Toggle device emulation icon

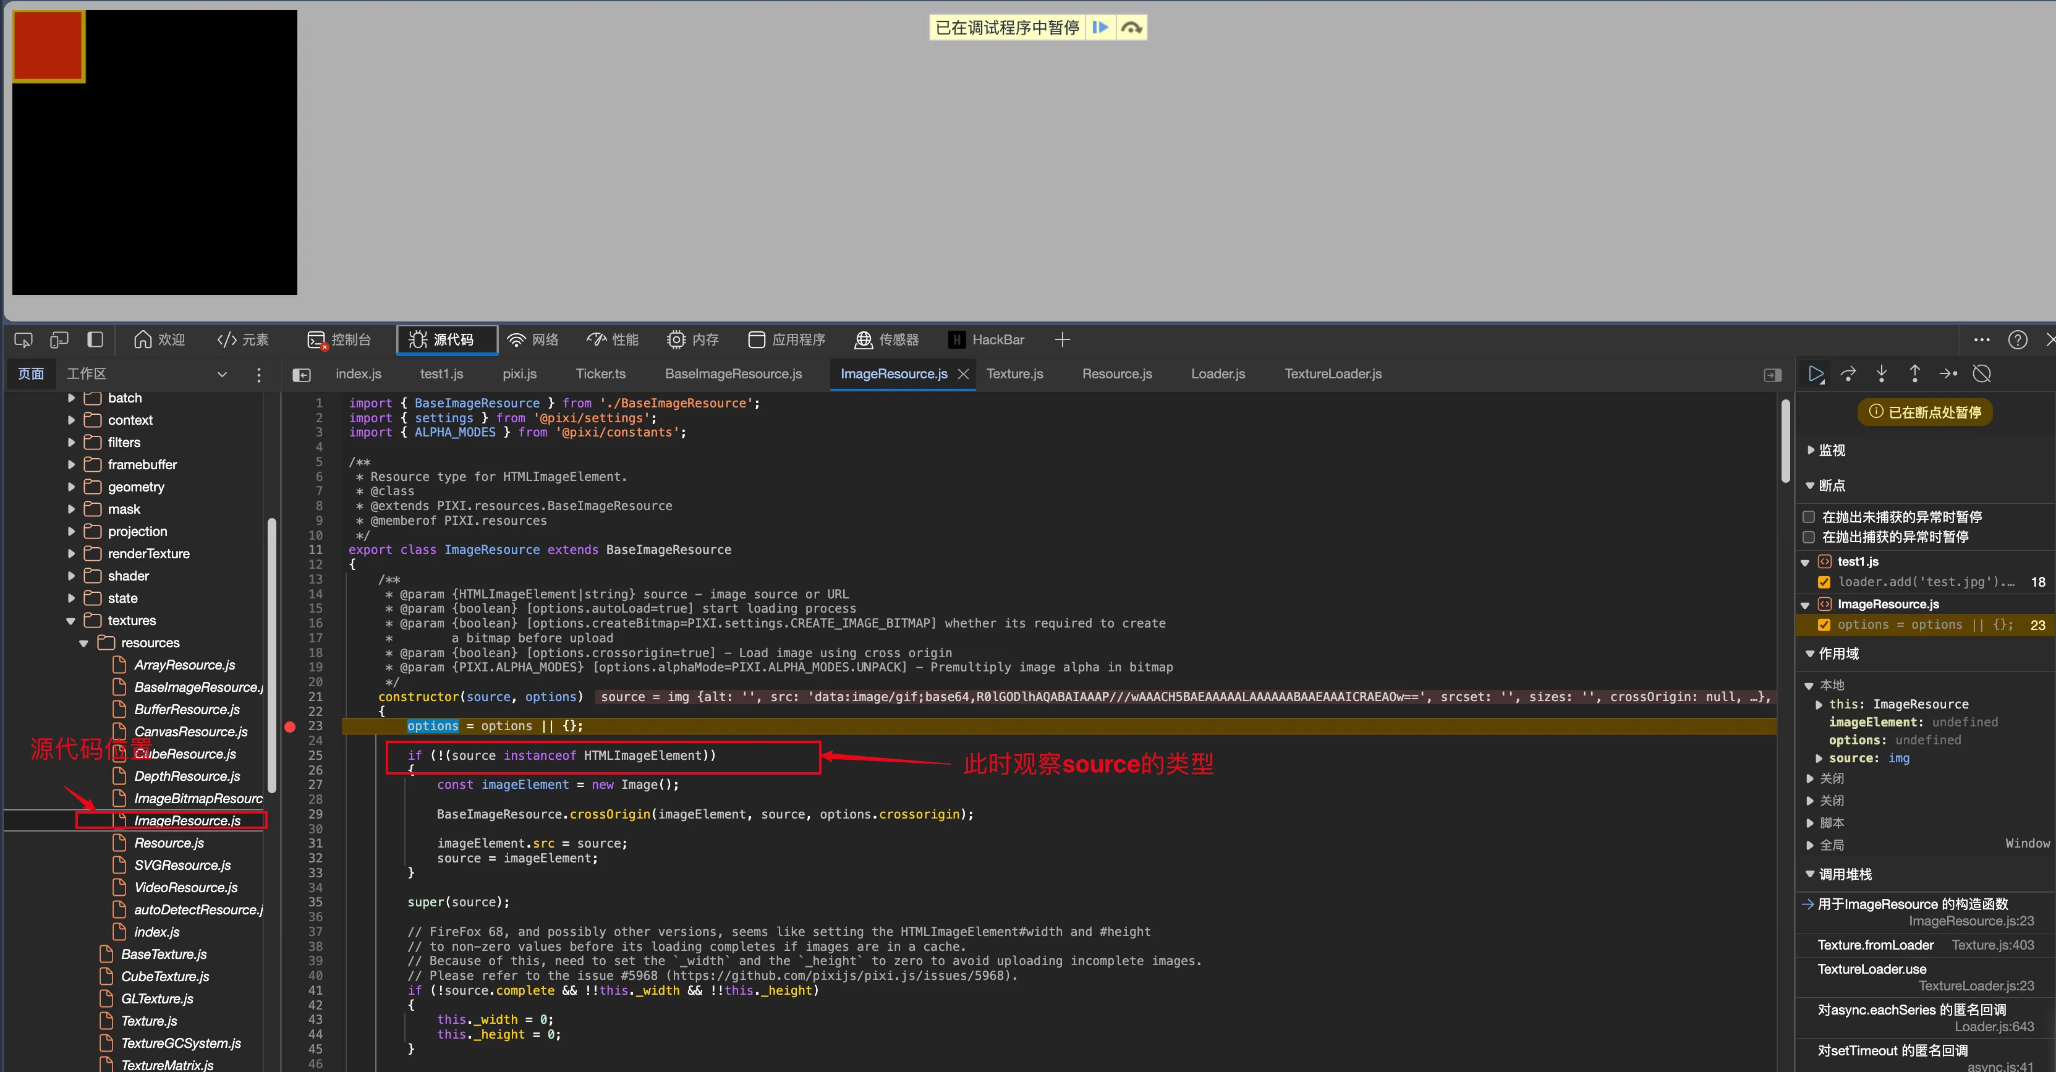tap(59, 340)
